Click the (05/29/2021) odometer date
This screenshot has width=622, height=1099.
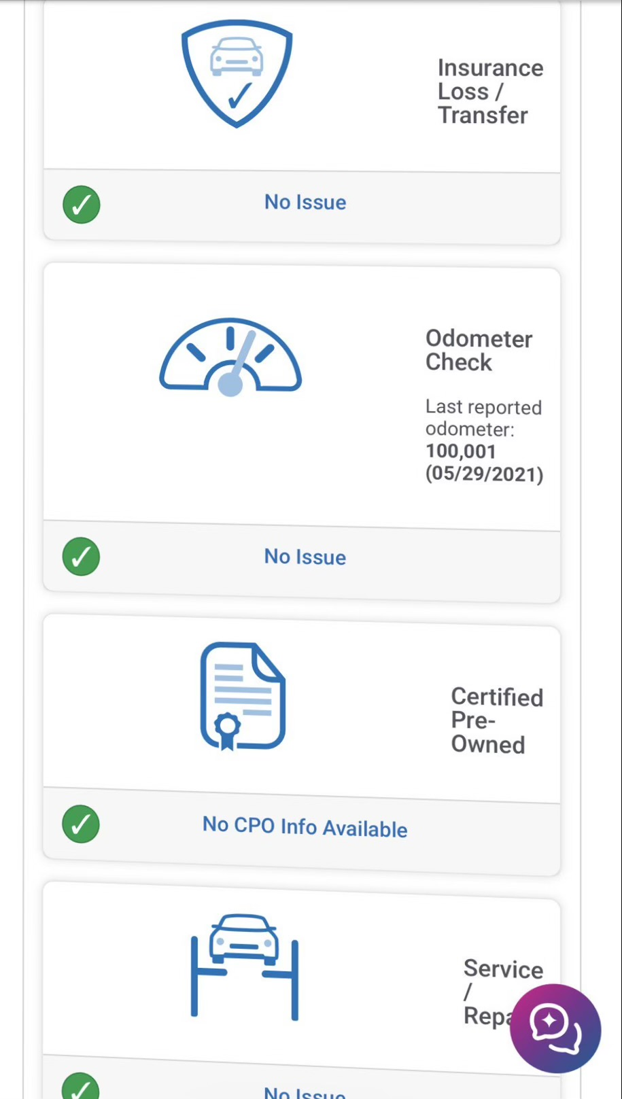[x=485, y=474]
